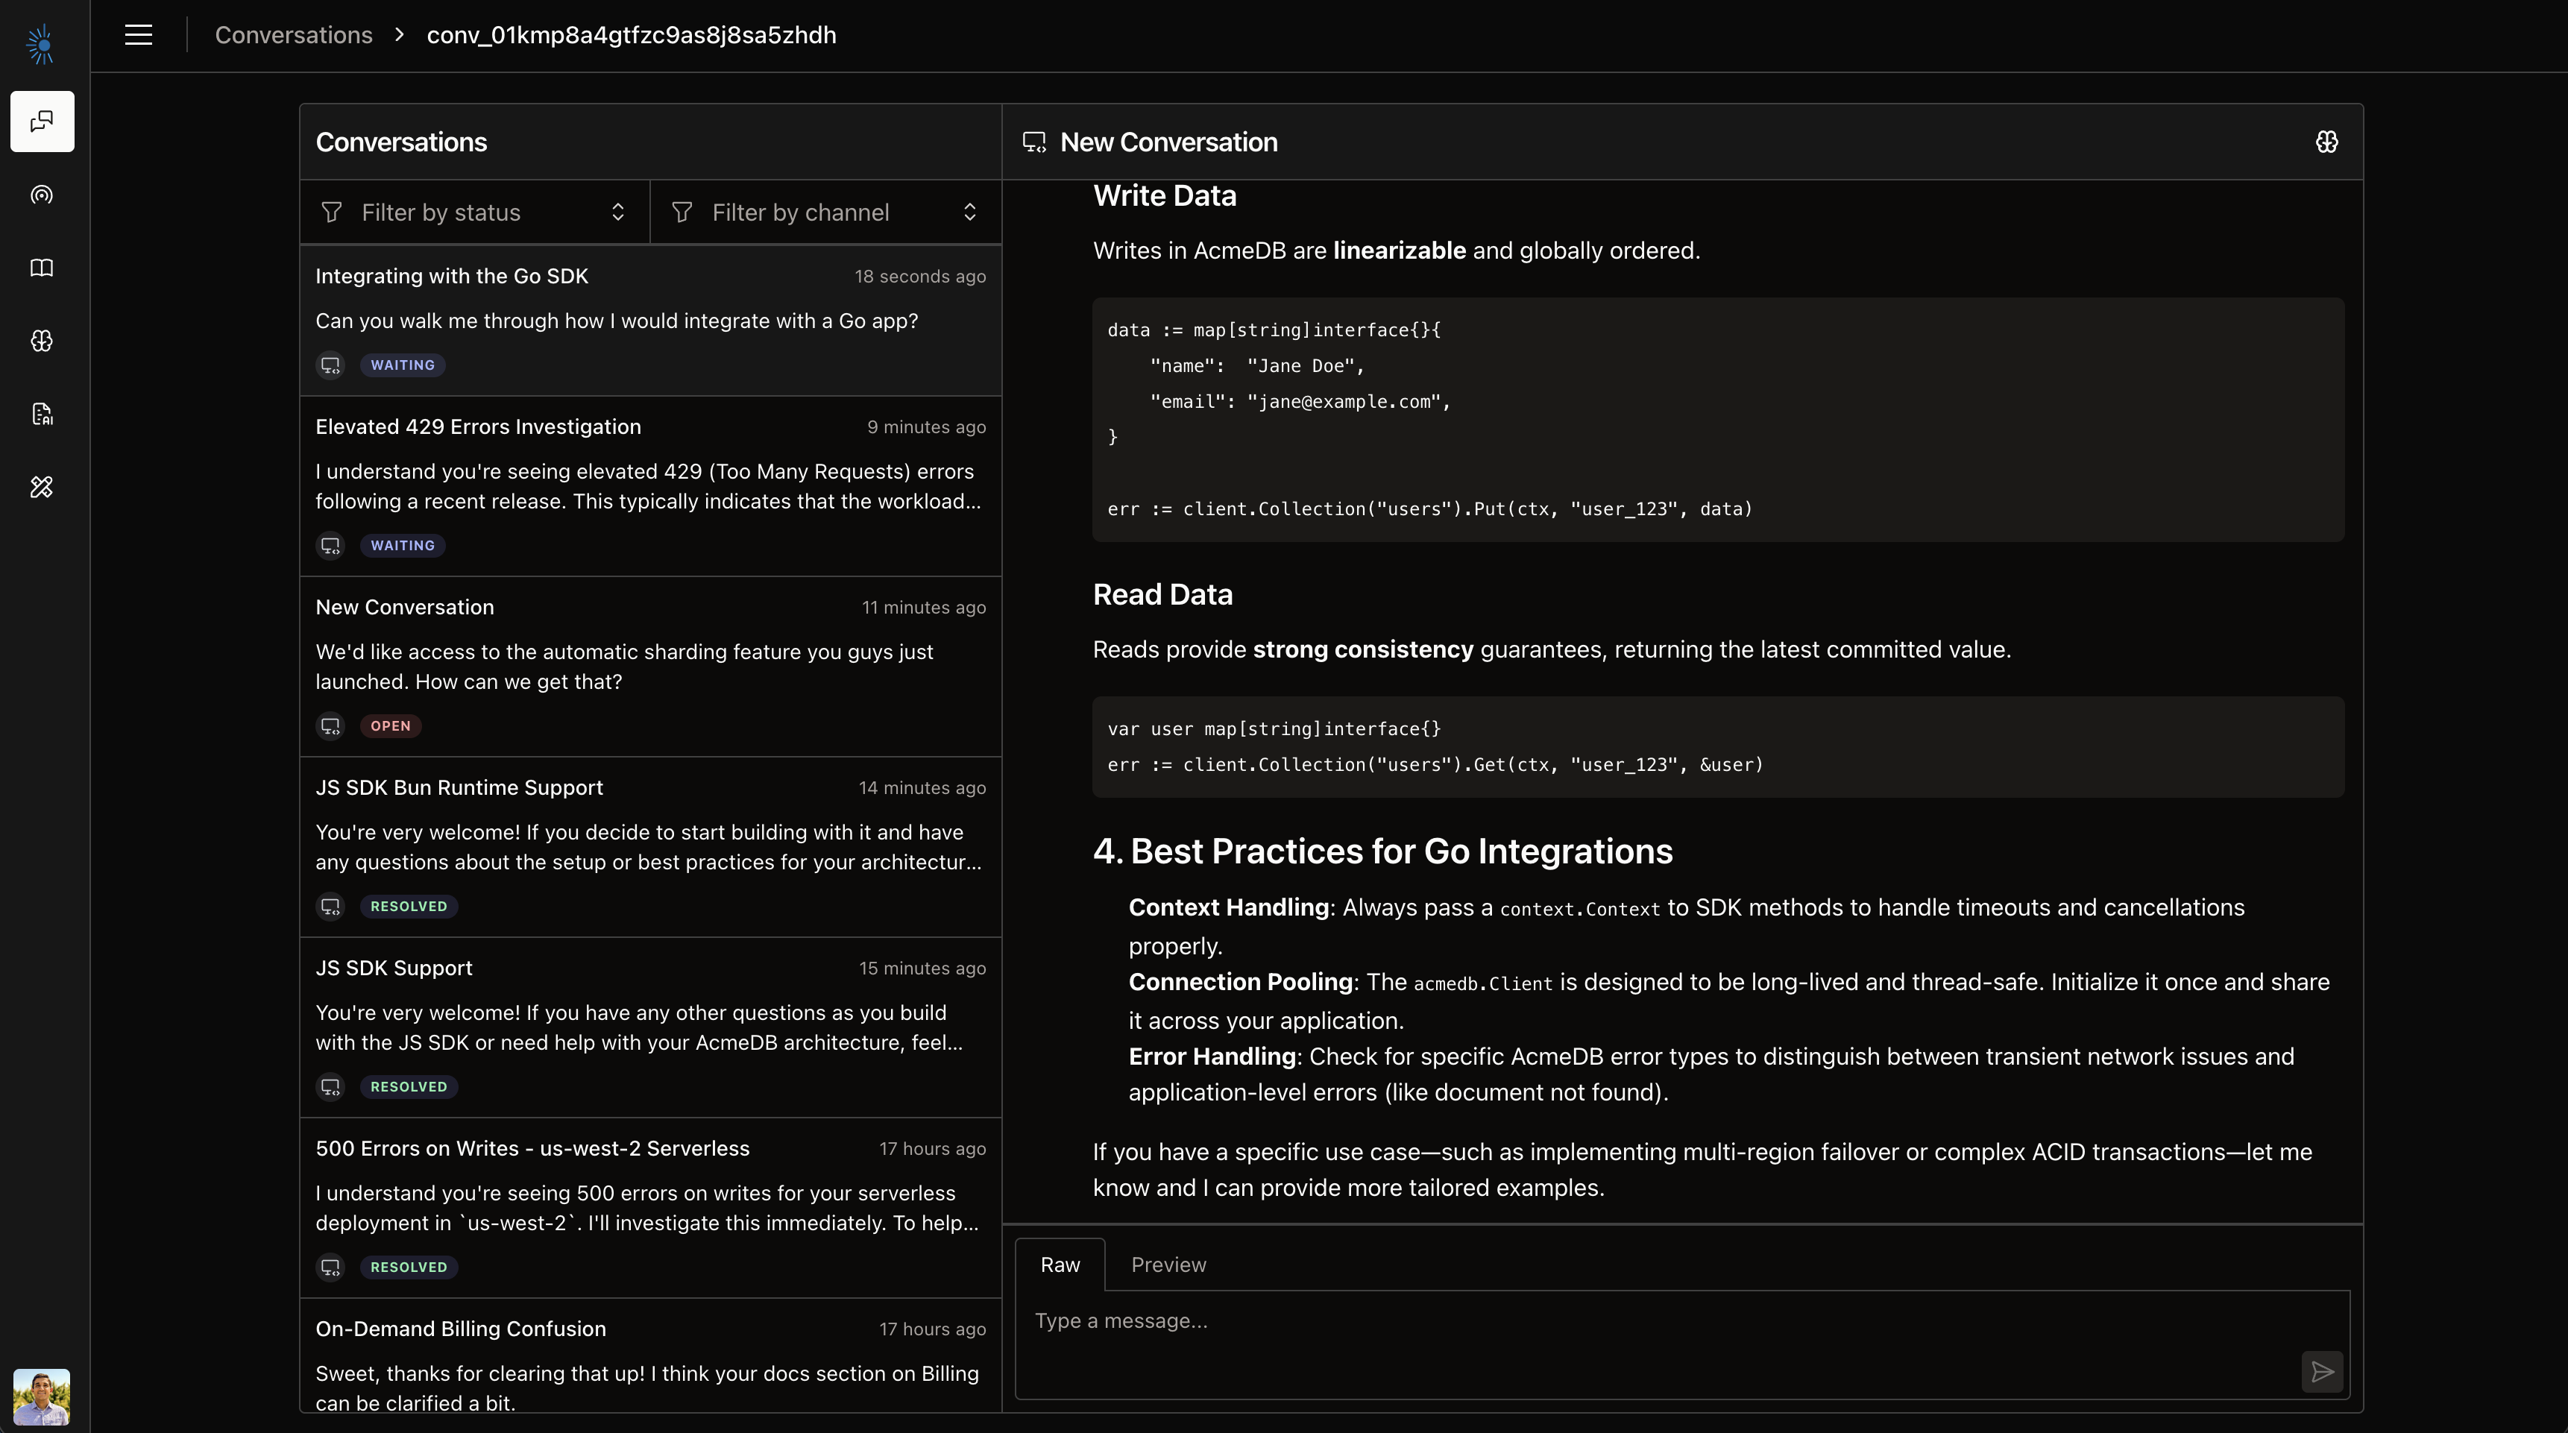Open the documentation book icon in sidebar
The width and height of the screenshot is (2568, 1433).
(x=42, y=267)
